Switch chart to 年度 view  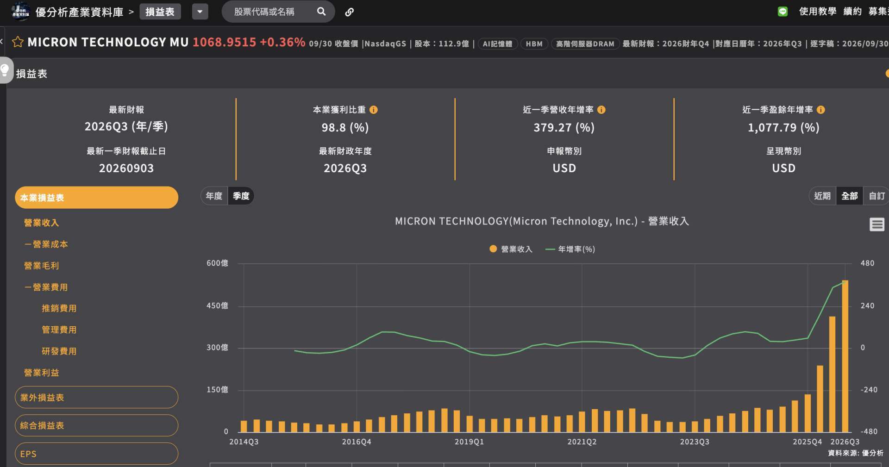click(x=214, y=196)
